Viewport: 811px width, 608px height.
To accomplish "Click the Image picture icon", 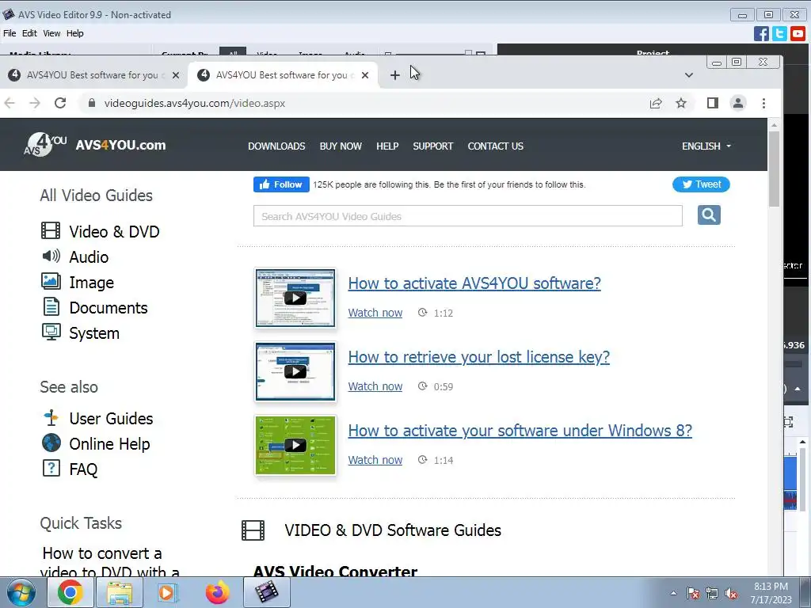I will click(51, 281).
